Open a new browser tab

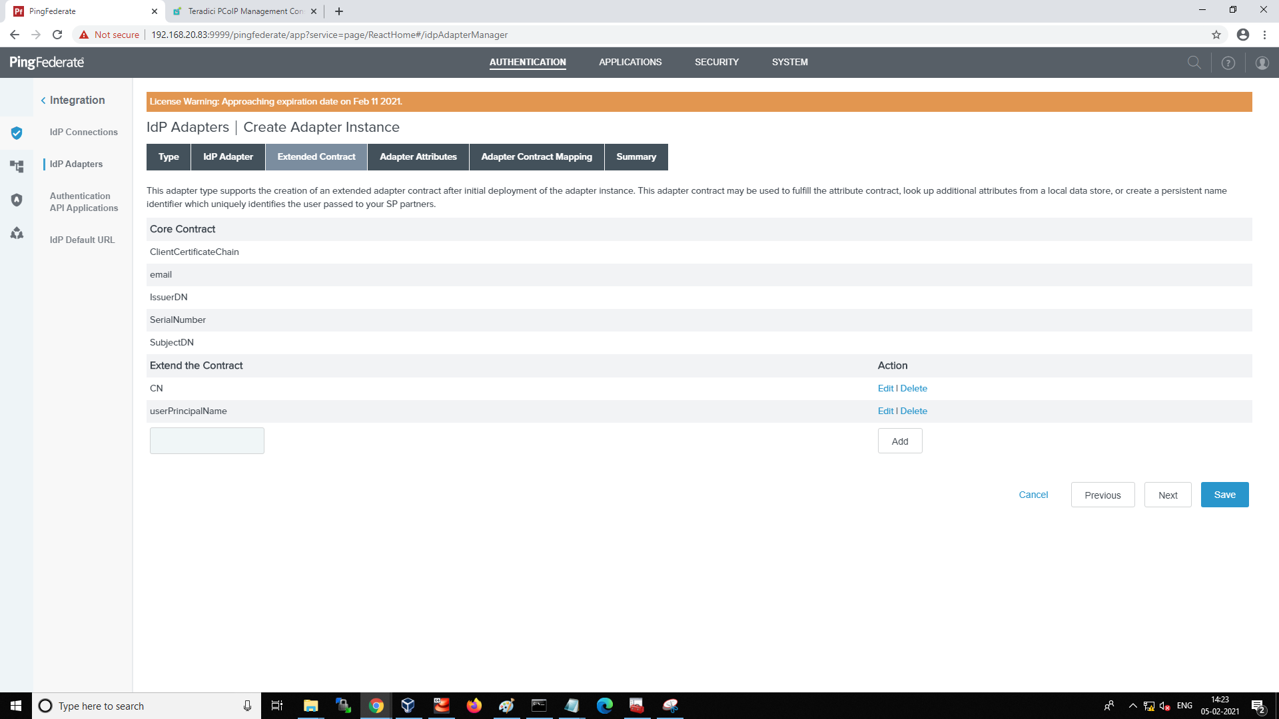(339, 11)
